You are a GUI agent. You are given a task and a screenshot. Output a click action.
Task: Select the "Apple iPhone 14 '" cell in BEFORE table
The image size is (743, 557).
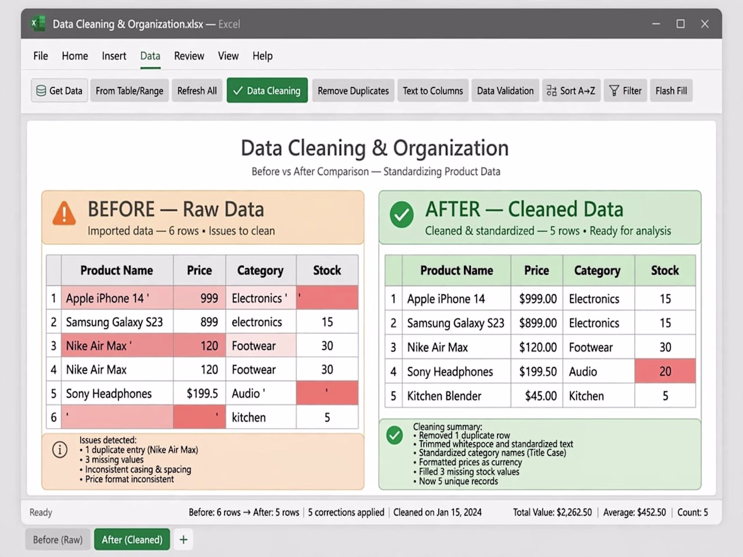tap(117, 298)
